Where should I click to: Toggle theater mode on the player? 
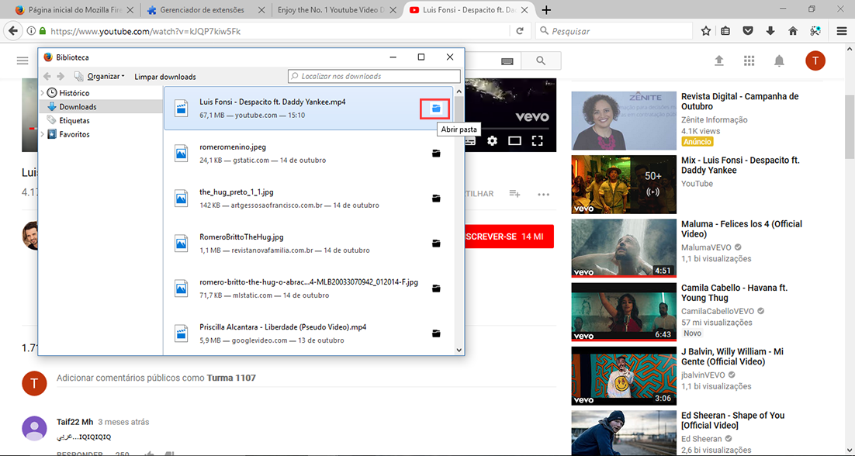(x=514, y=141)
